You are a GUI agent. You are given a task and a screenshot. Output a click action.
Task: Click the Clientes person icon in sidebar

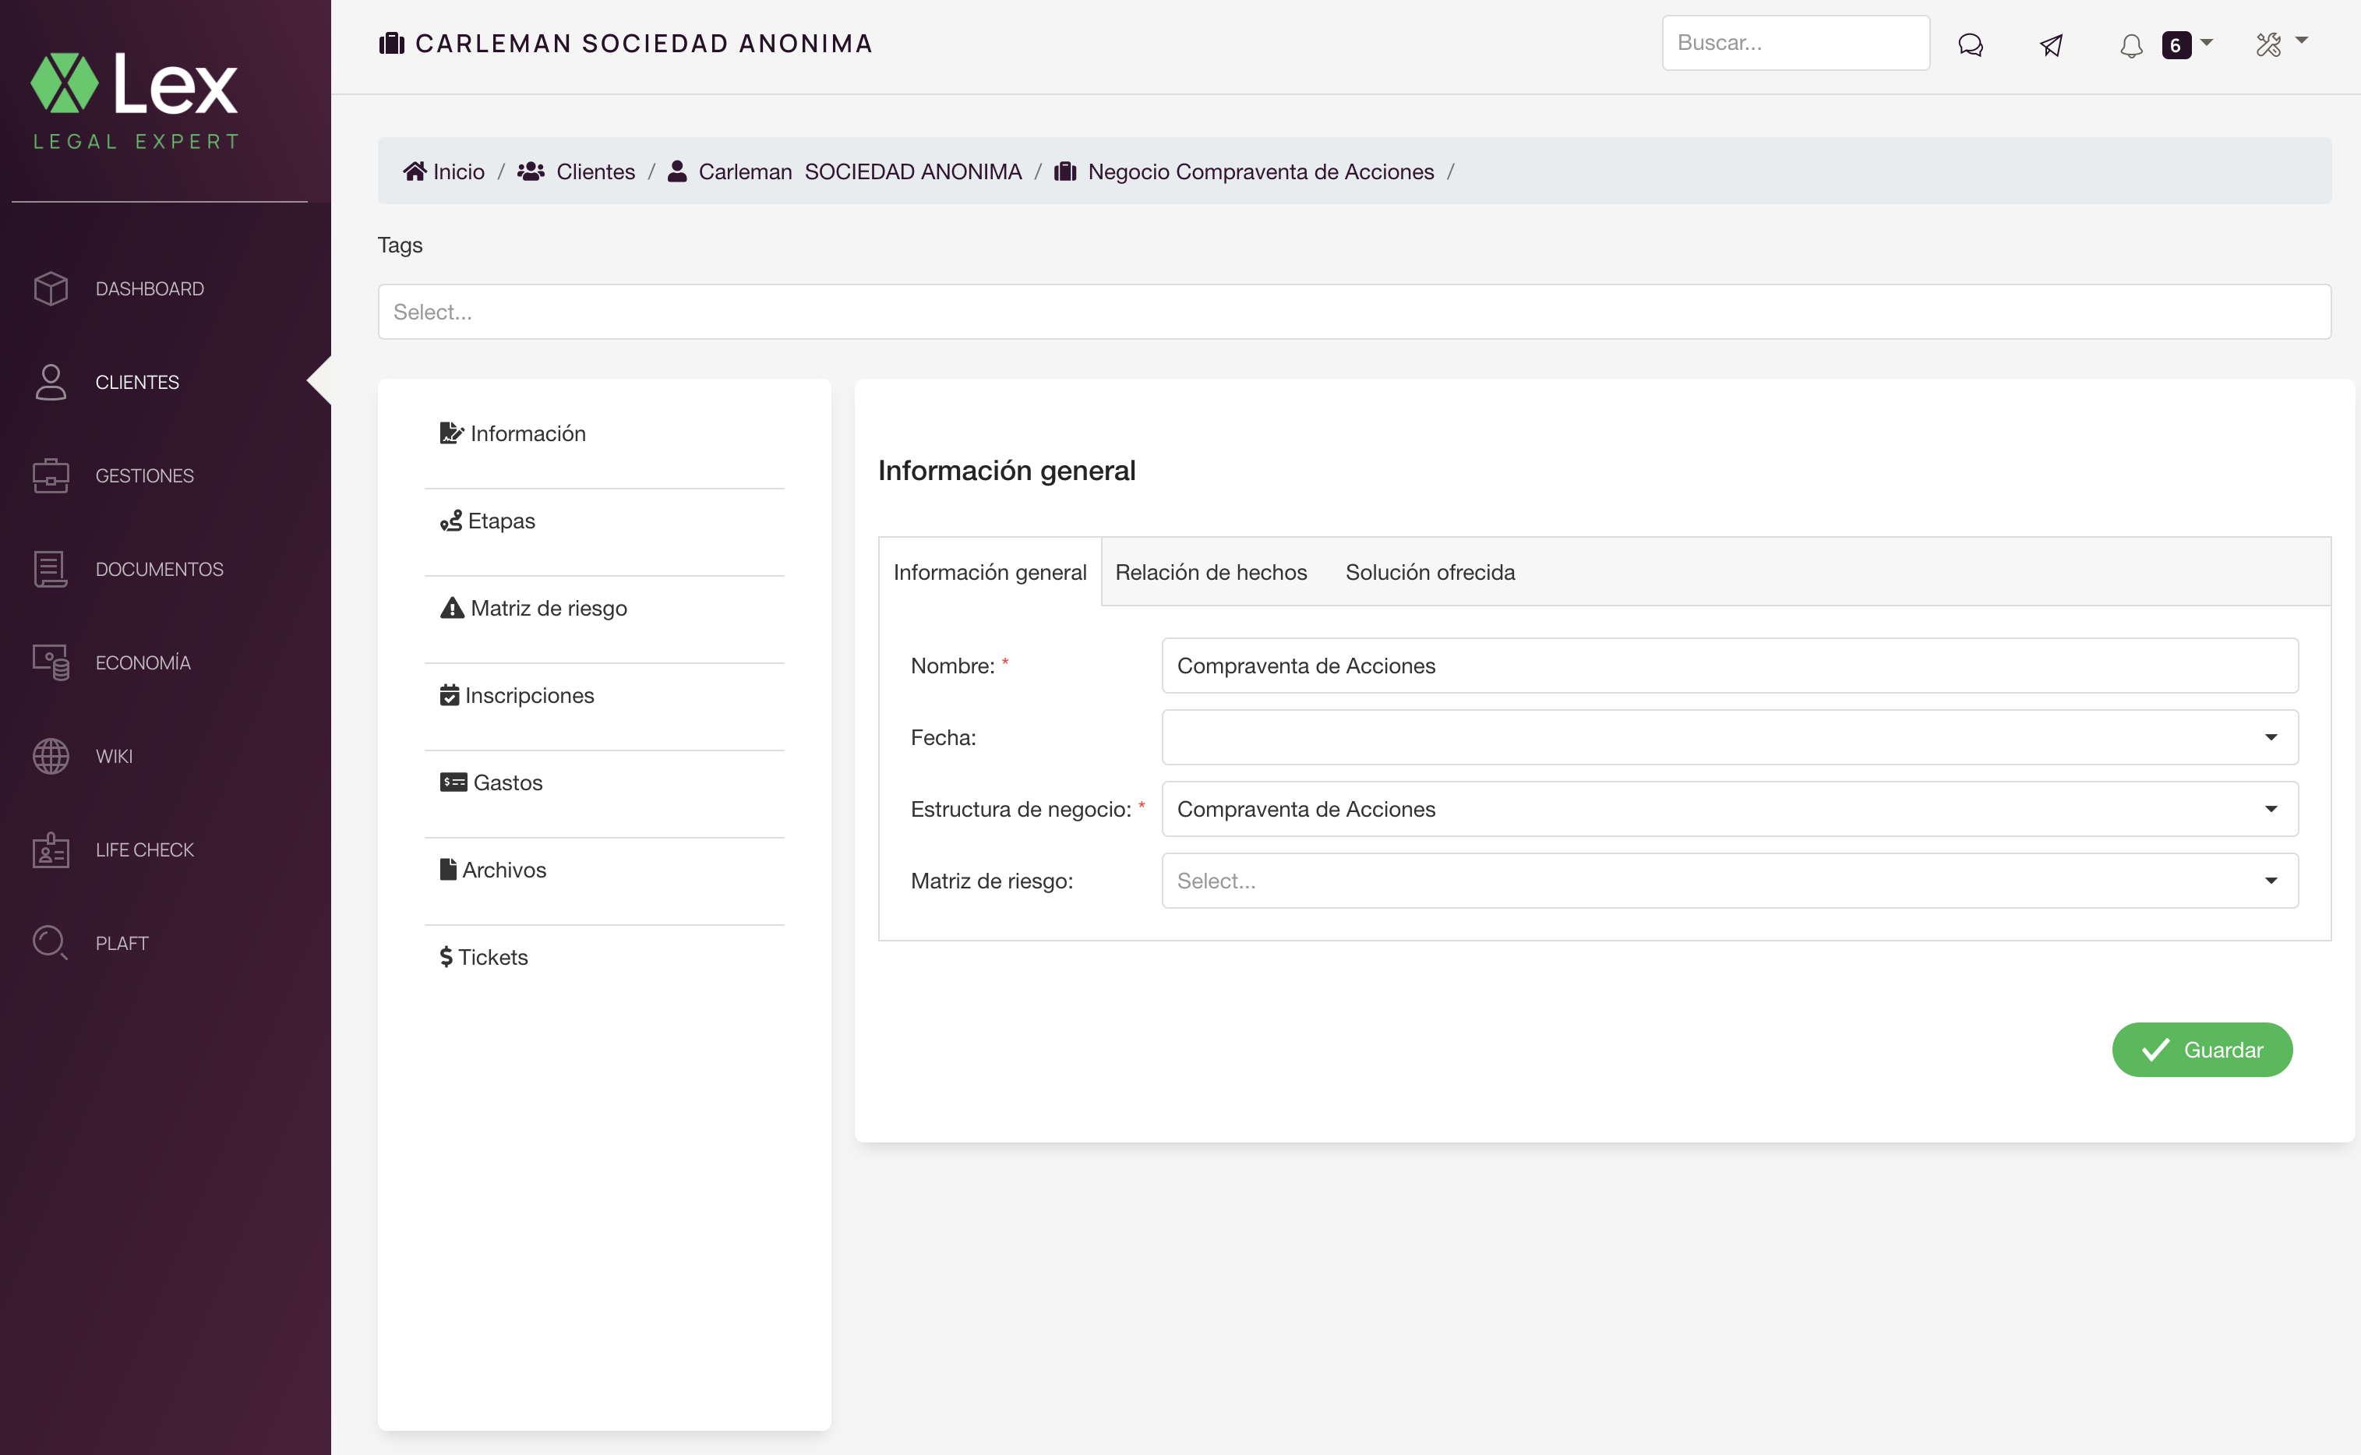(50, 382)
